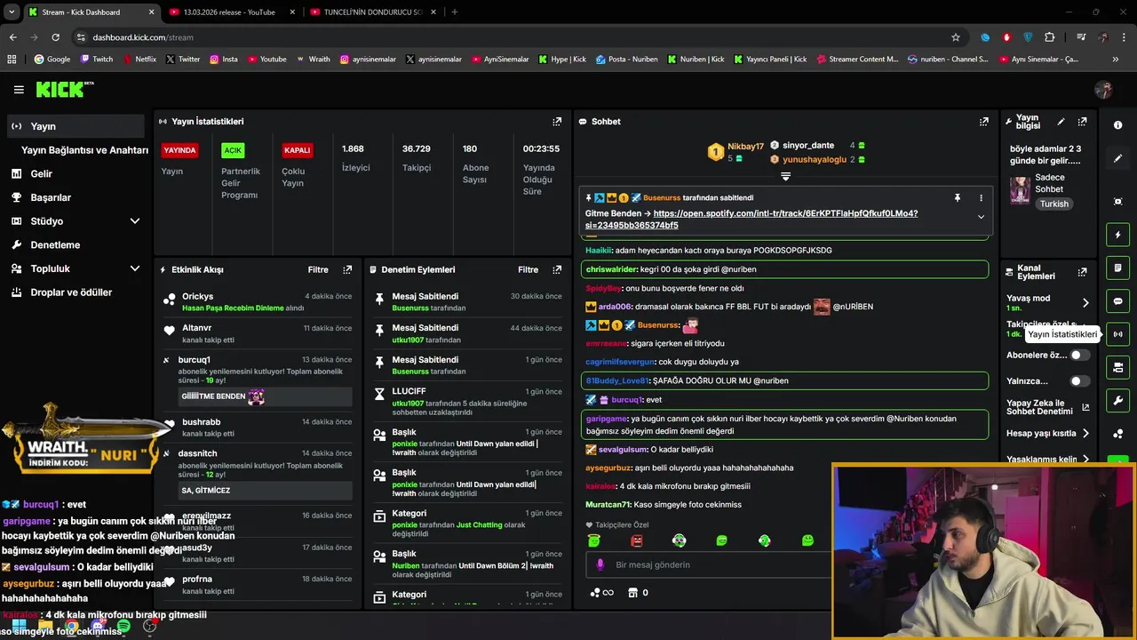Select the angry red emote

click(636, 540)
